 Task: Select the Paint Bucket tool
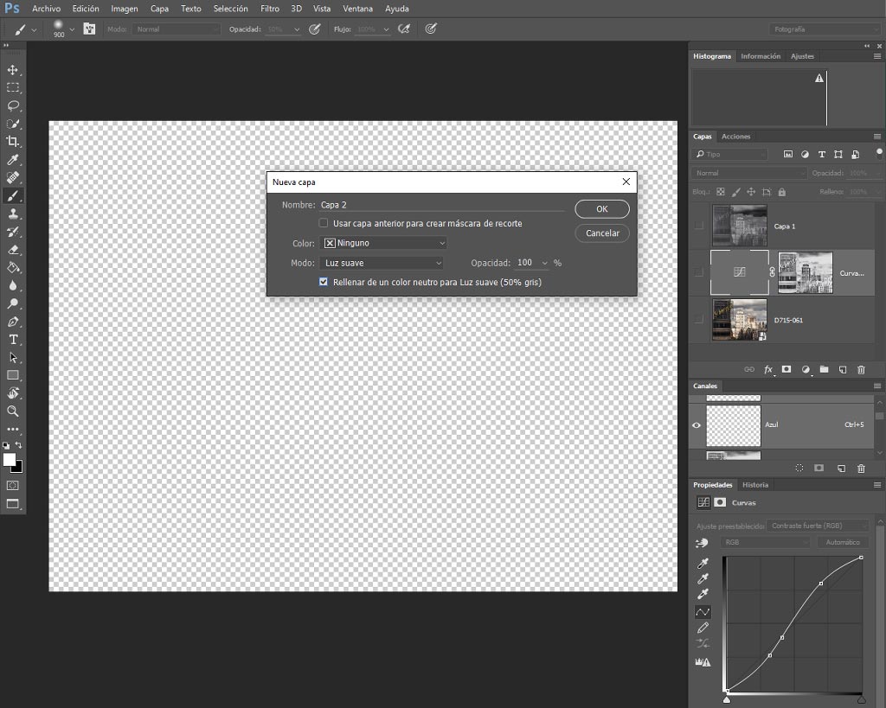click(12, 268)
